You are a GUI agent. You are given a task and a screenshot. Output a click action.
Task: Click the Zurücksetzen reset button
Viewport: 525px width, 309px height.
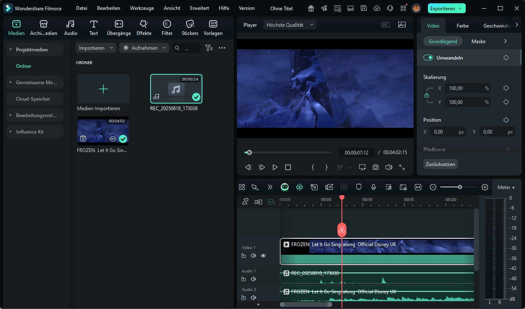point(440,164)
